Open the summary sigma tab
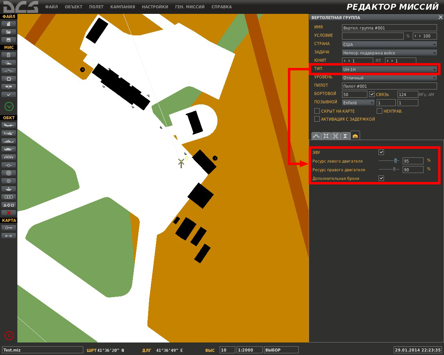 coord(345,136)
